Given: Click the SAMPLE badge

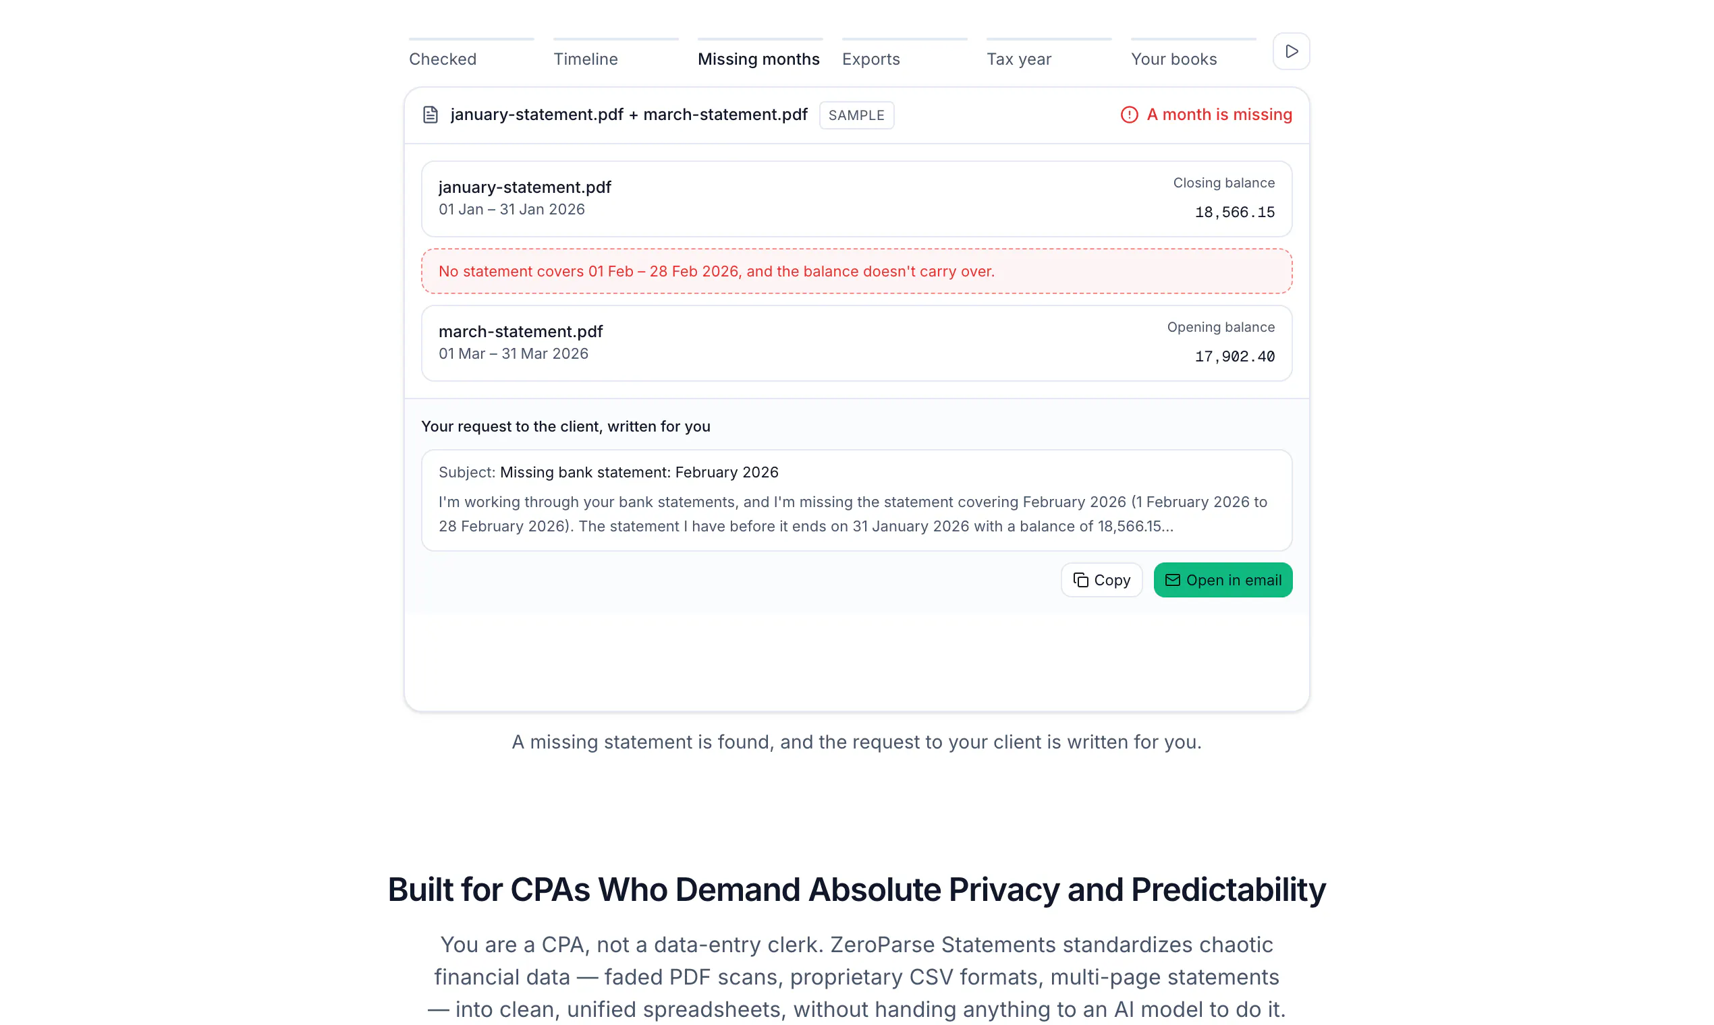Looking at the screenshot, I should click(856, 115).
